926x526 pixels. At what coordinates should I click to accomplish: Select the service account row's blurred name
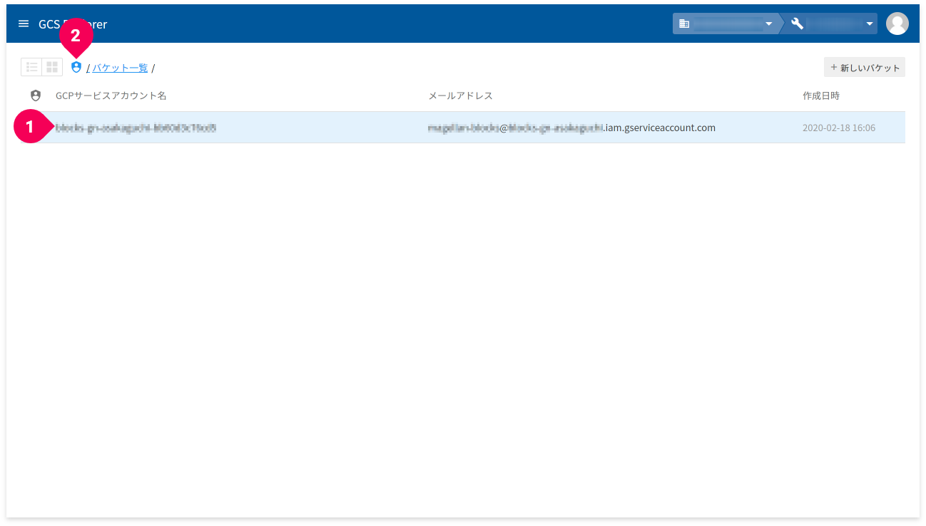[136, 128]
